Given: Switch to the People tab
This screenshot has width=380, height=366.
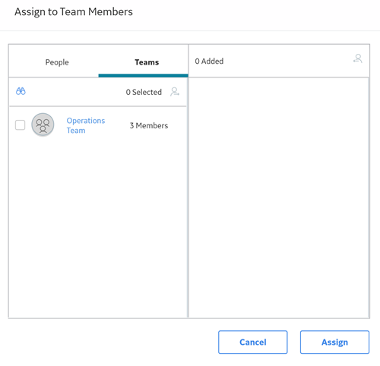Looking at the screenshot, I should pos(57,62).
